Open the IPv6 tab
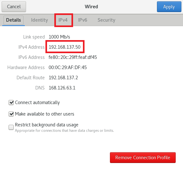This screenshot has height=170, width=183. point(83,20)
